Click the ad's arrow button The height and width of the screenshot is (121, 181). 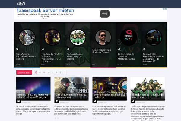[105, 14]
